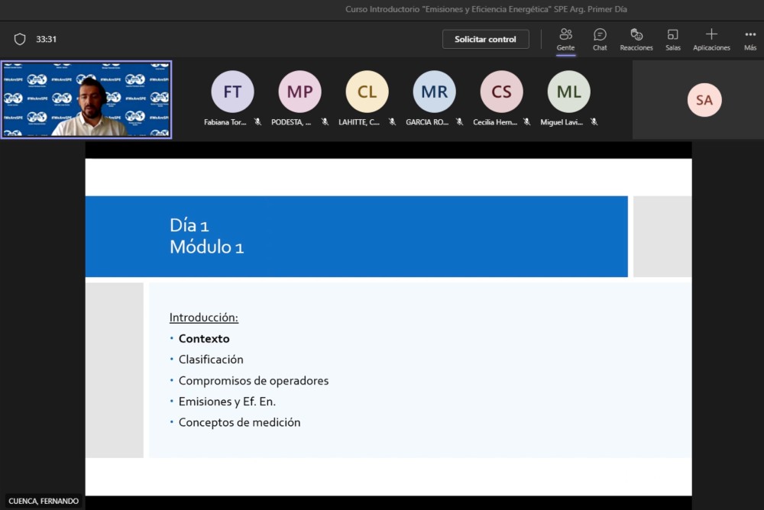
Task: Select the ML Miguel Lavi... avatar
Action: (x=568, y=92)
